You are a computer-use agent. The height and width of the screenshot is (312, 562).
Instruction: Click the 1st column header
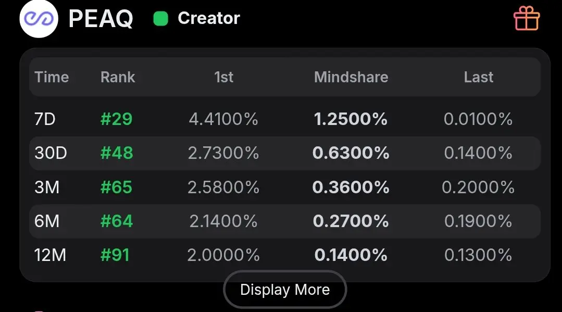click(223, 77)
